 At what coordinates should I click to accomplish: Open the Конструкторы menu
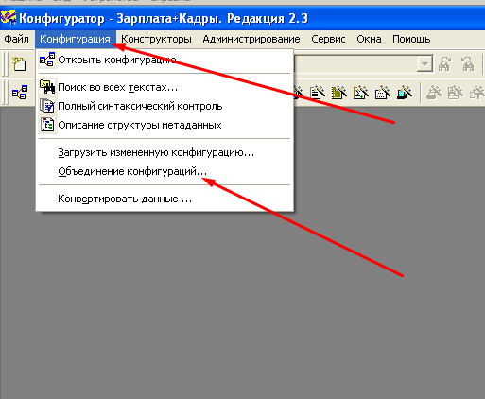point(156,39)
